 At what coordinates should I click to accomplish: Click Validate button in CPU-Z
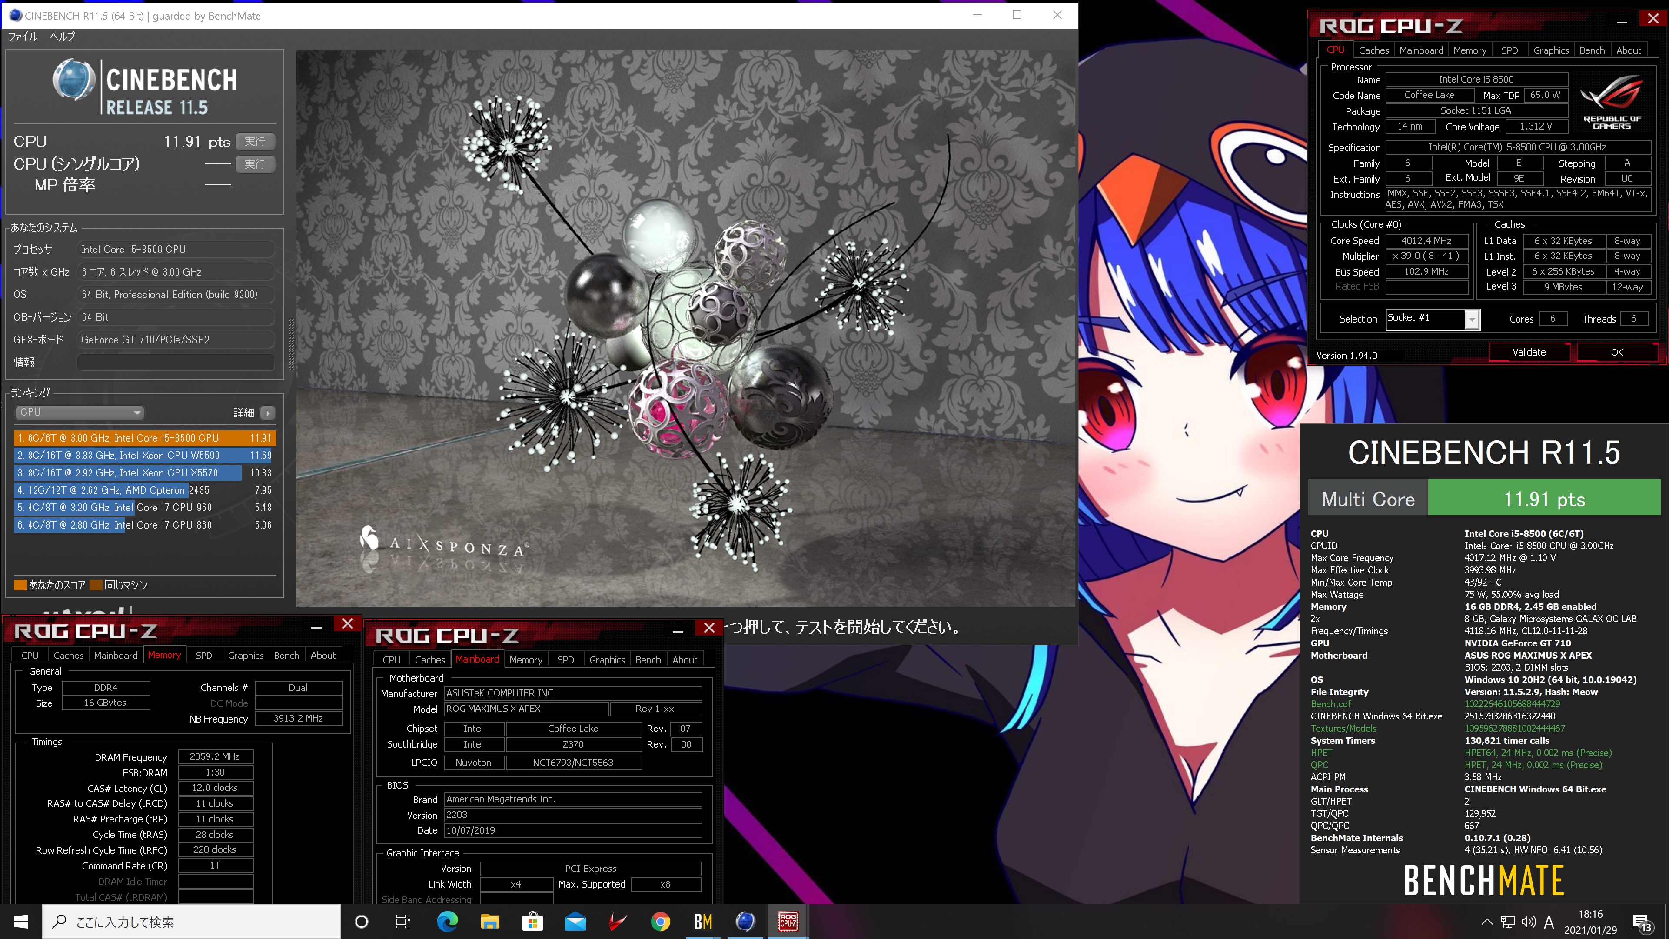tap(1529, 352)
